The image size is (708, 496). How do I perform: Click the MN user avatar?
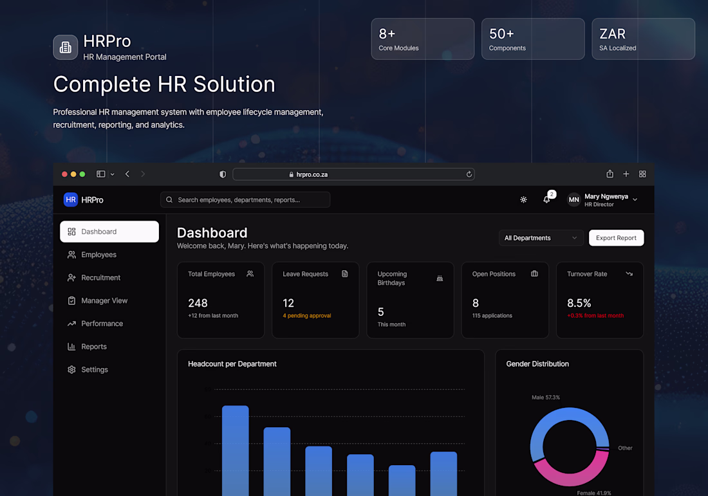tap(573, 199)
